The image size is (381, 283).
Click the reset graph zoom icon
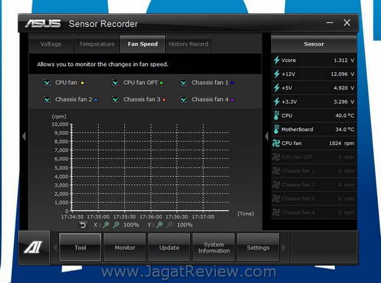[83, 225]
